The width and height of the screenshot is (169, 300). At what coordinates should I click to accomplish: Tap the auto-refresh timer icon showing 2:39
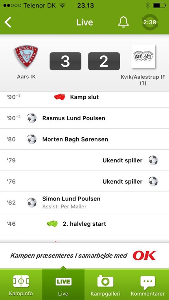point(150,22)
